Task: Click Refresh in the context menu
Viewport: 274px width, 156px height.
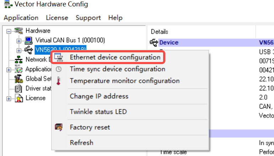Action: [81, 143]
